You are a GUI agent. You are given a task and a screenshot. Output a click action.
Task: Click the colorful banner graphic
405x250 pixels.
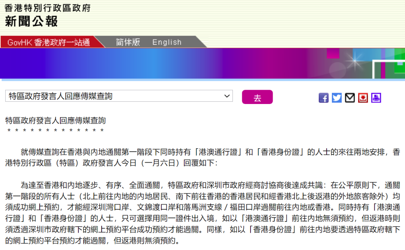[202, 64]
